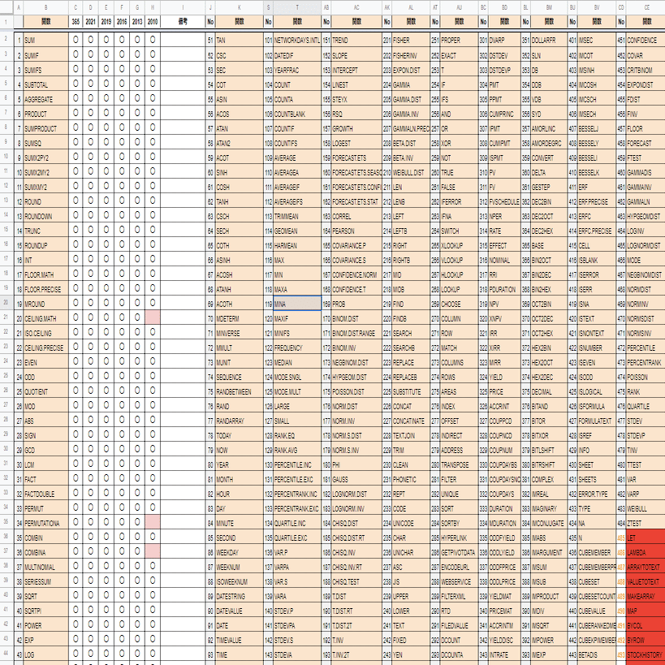
Task: Select the WEIBULL.DIST cell
Action: tap(411, 172)
